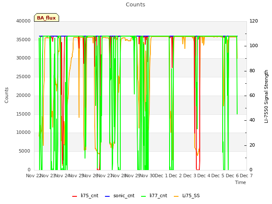Image resolution: width=272 pixels, height=204 pixels.
Task: Click the 20000 tick label
Action: point(23,95)
